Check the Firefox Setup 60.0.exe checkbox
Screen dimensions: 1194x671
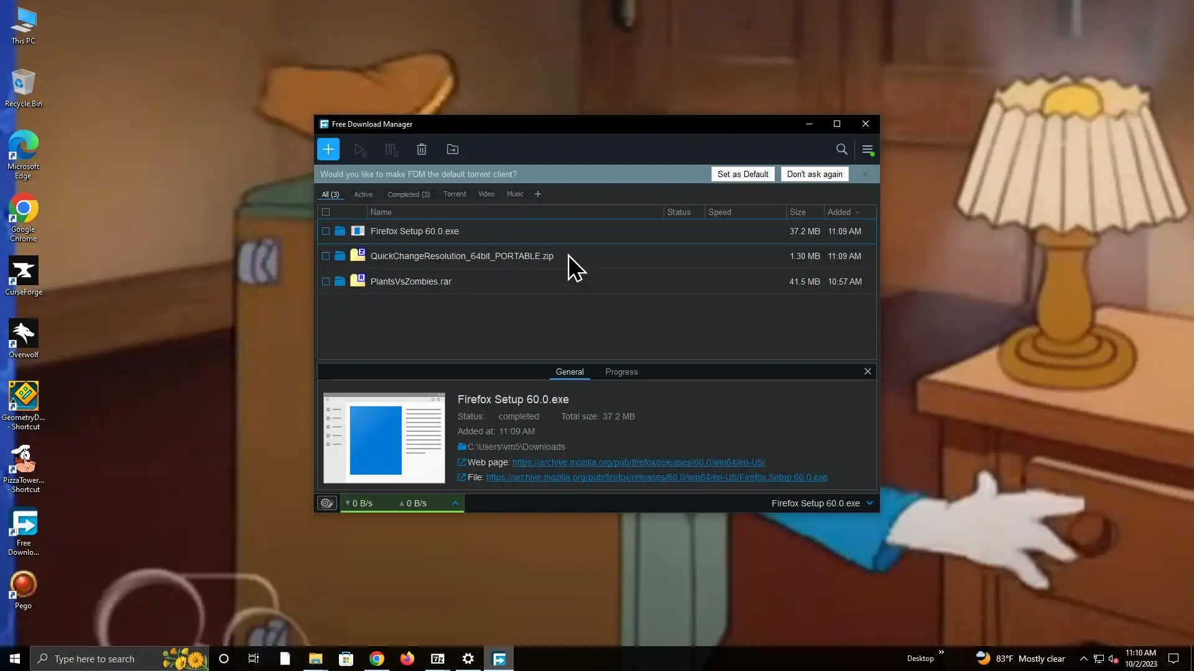(326, 231)
